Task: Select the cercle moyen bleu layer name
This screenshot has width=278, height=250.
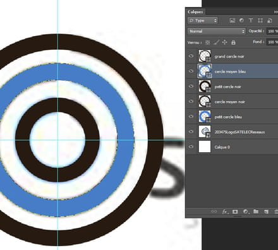Action: click(x=230, y=71)
